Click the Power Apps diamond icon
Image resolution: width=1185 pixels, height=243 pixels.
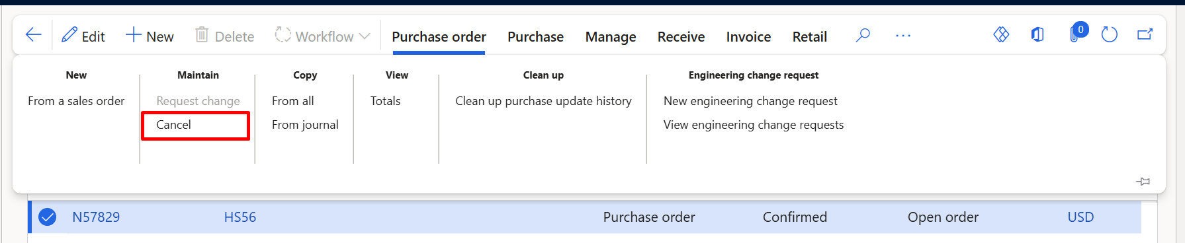pyautogui.click(x=1001, y=34)
